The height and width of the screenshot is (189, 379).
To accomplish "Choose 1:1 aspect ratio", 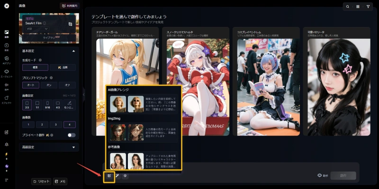I will tap(37, 105).
